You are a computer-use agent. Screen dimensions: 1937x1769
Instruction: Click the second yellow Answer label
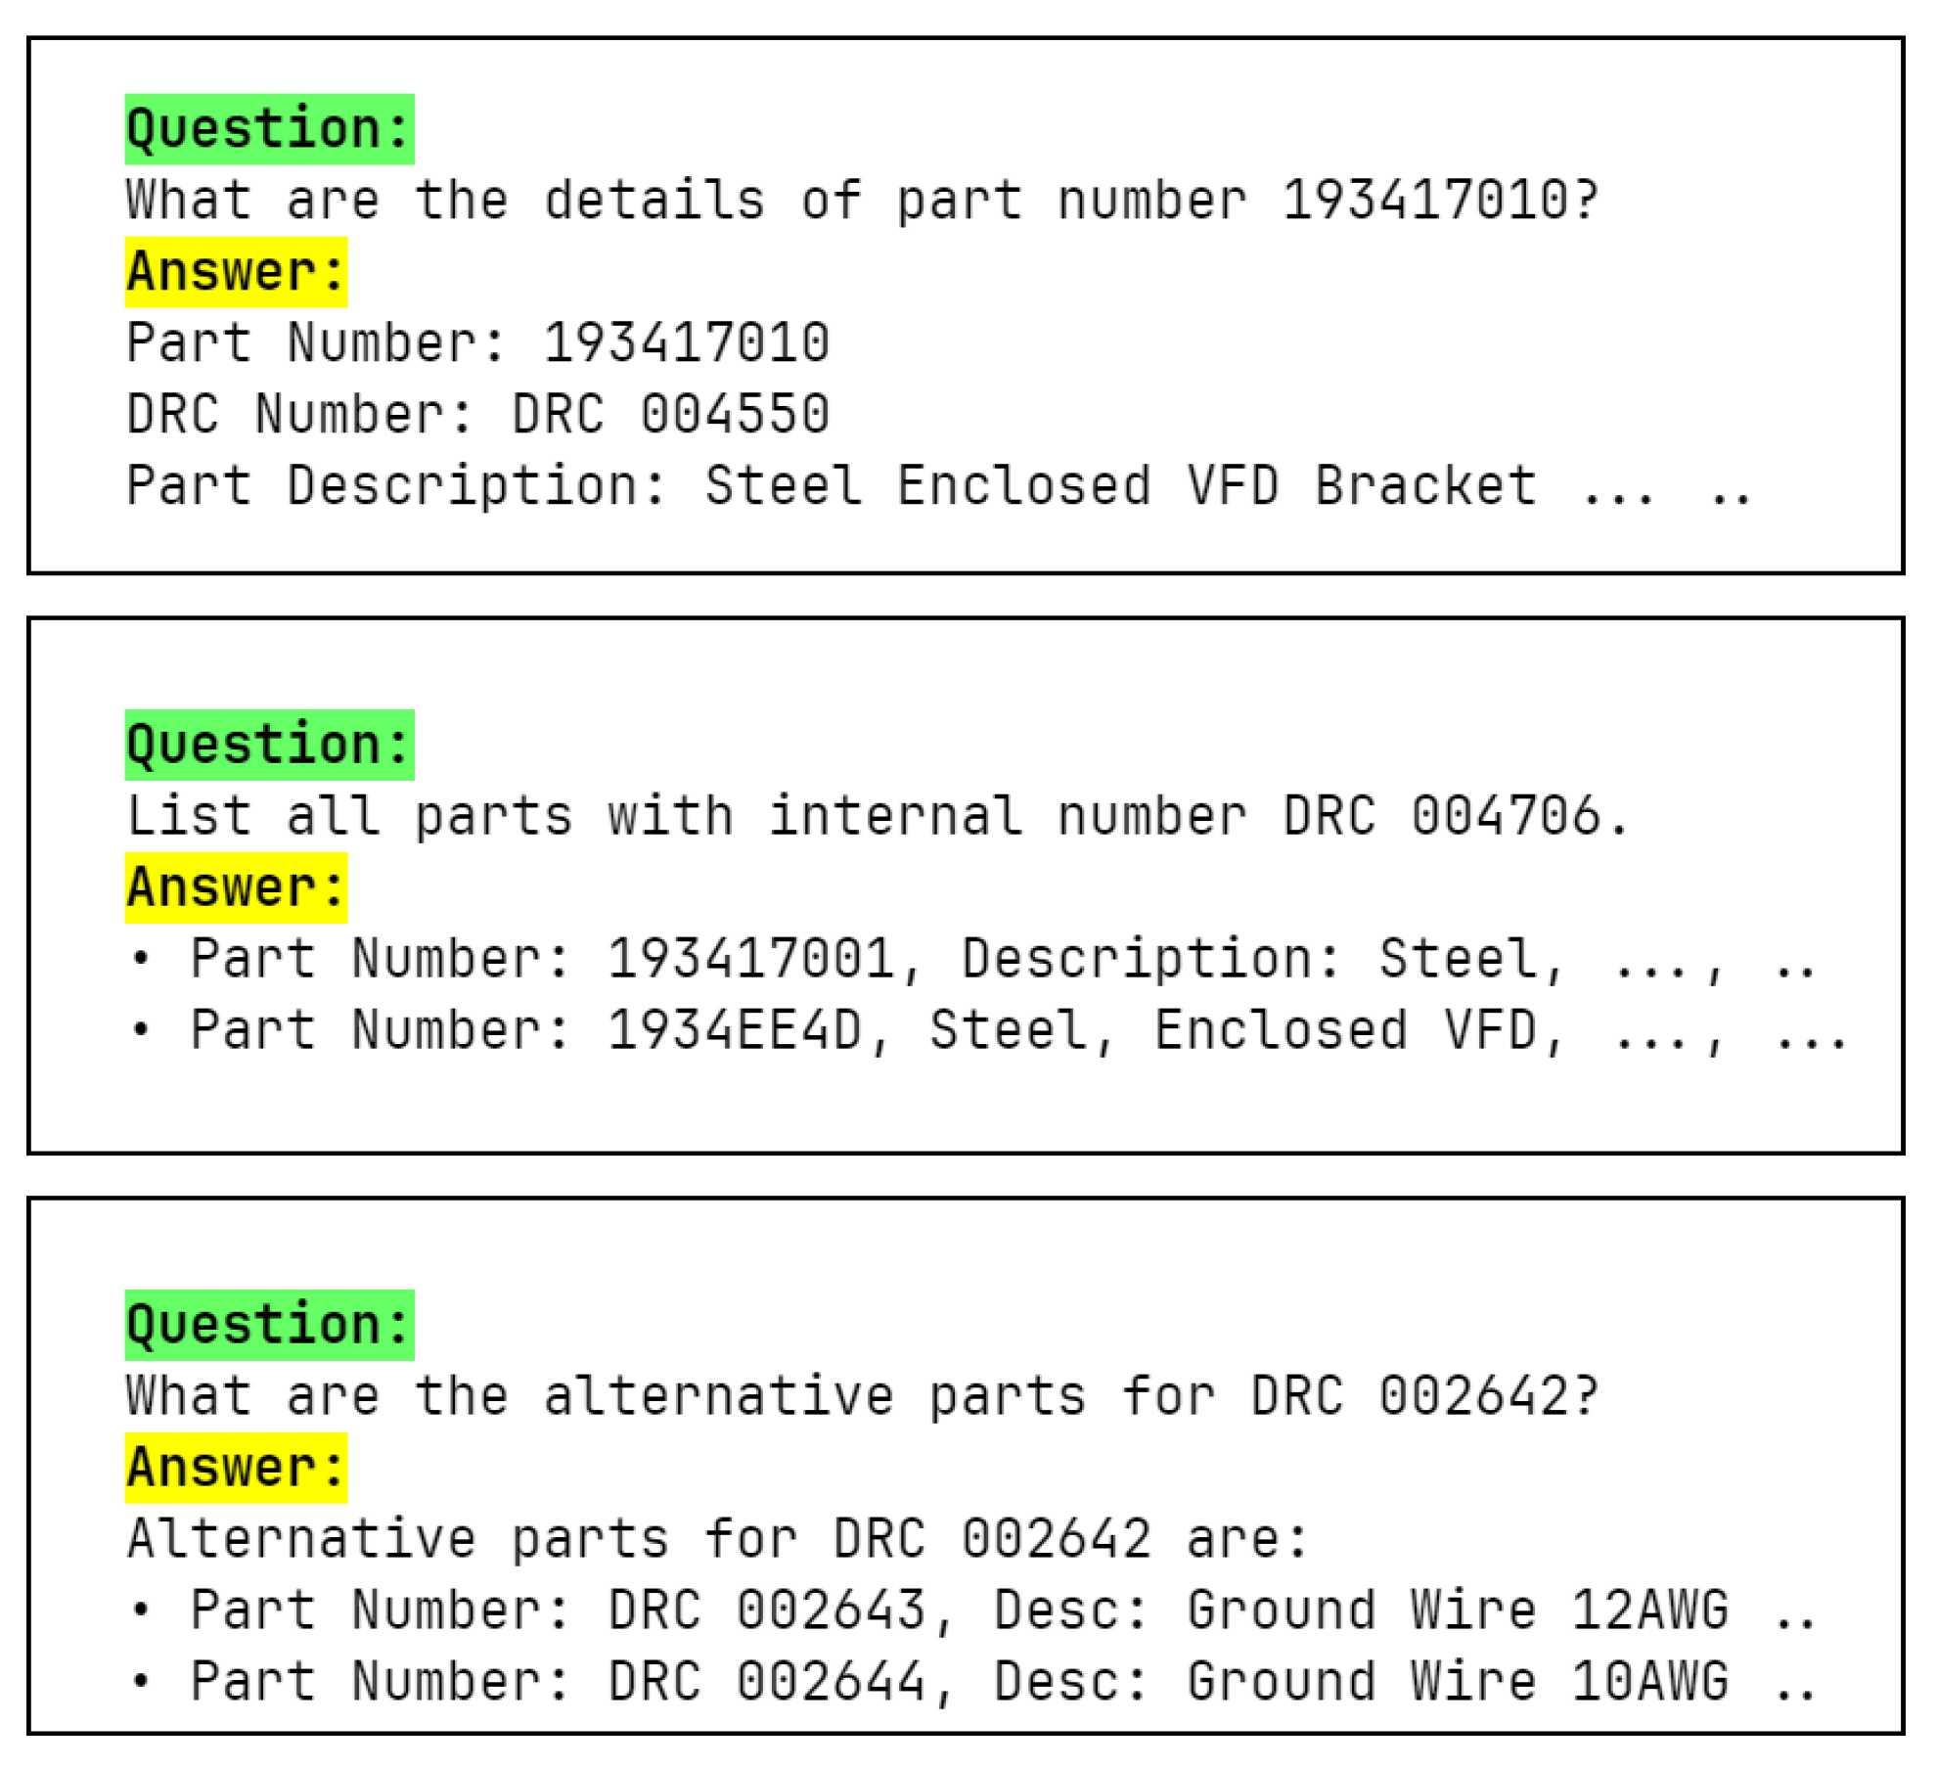236,887
